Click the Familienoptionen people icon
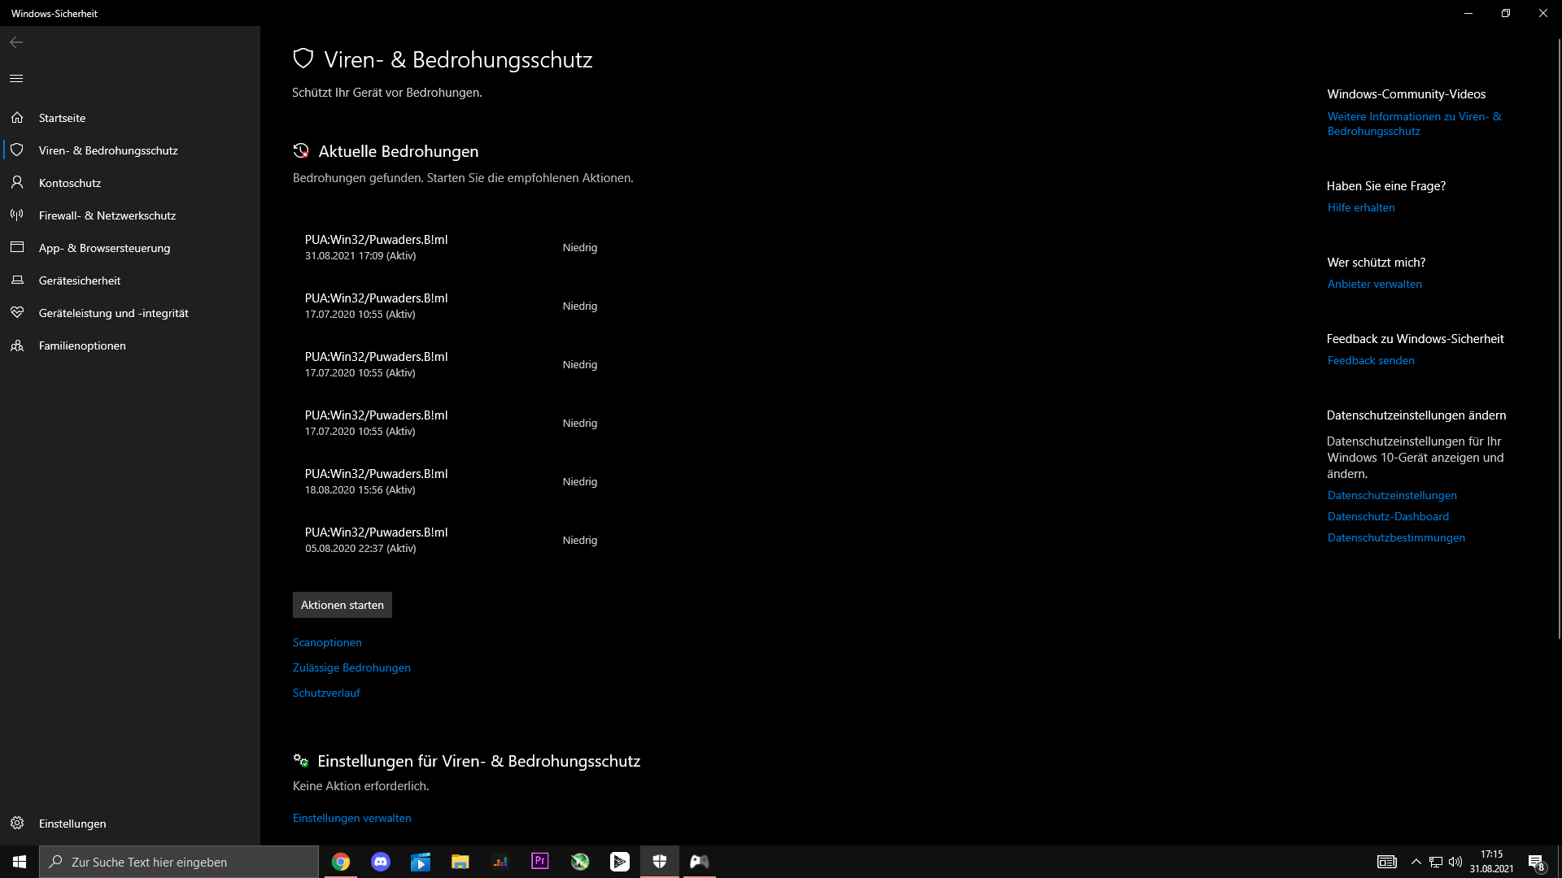Image resolution: width=1562 pixels, height=878 pixels. click(x=17, y=346)
